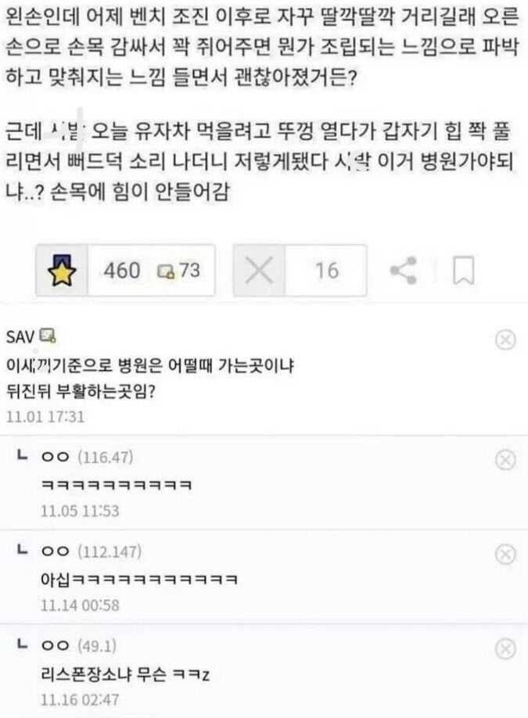Remove the comment by ㅇㅇ (112.147)
This screenshot has height=718, width=528.
[x=505, y=554]
